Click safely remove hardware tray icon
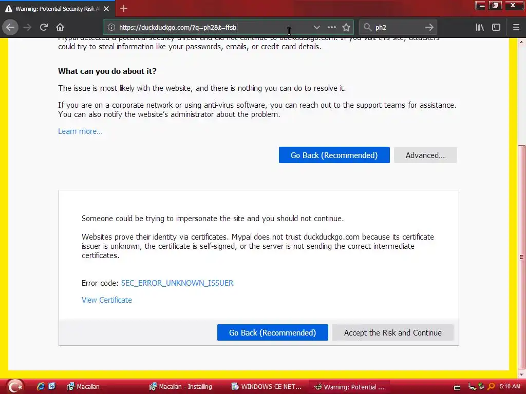 (x=481, y=386)
